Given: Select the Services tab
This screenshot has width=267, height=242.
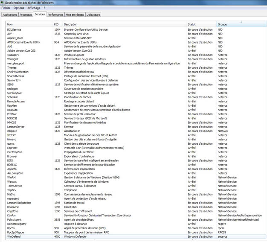Looking at the screenshot, I should (x=40, y=15).
